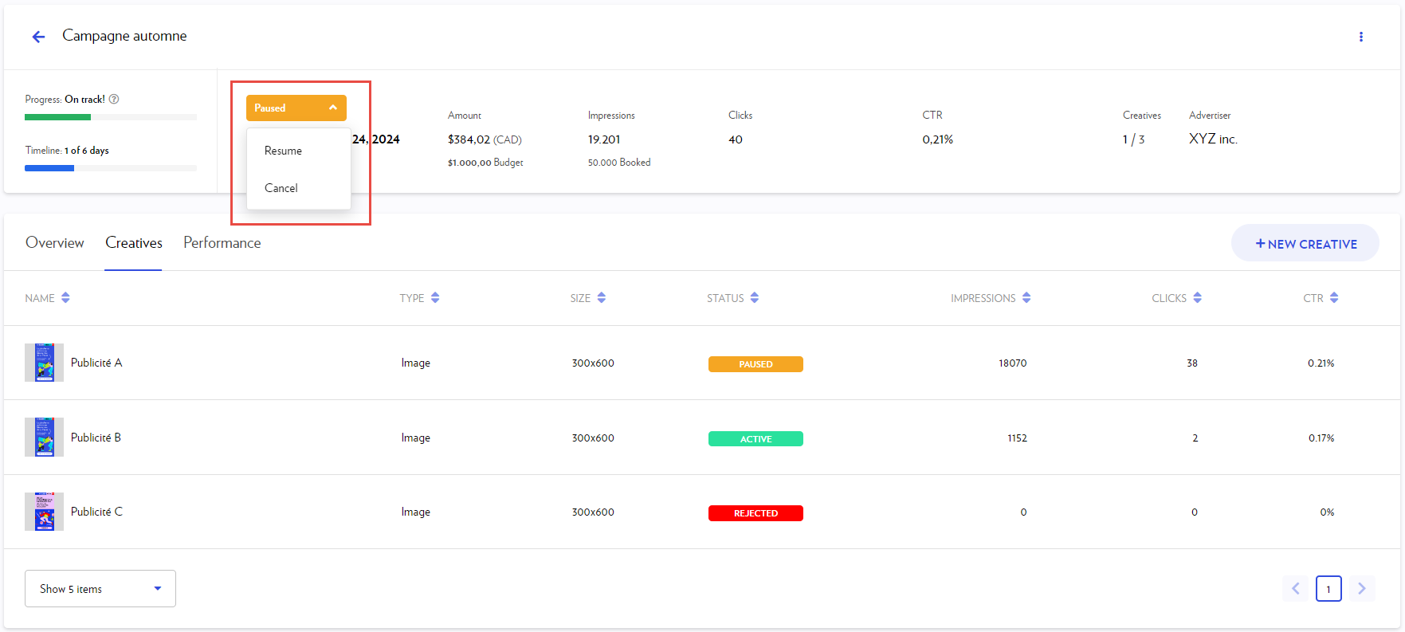Click the blue Timeline progress bar
The height and width of the screenshot is (632, 1405).
point(49,168)
